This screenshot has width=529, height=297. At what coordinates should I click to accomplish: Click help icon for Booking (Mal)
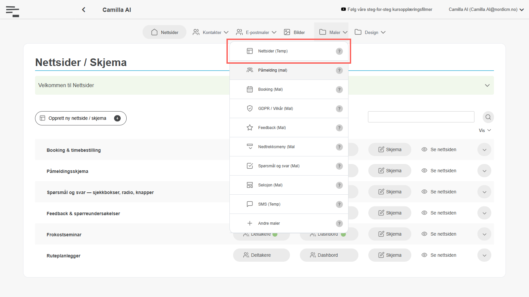coord(339,89)
